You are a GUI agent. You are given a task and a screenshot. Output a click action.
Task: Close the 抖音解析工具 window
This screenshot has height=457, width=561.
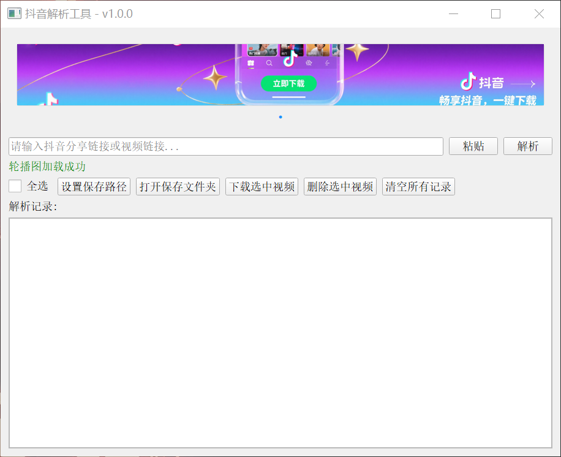(539, 14)
